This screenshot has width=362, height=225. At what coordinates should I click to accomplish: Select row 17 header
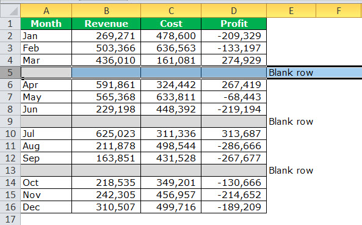pyautogui.click(x=10, y=219)
